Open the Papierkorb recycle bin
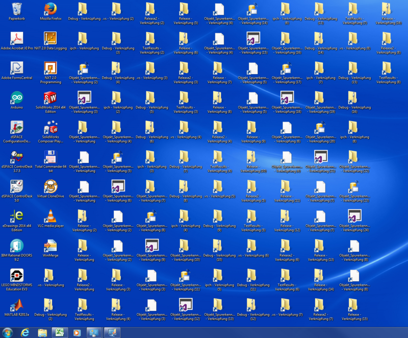This screenshot has height=338, width=408. click(x=16, y=9)
